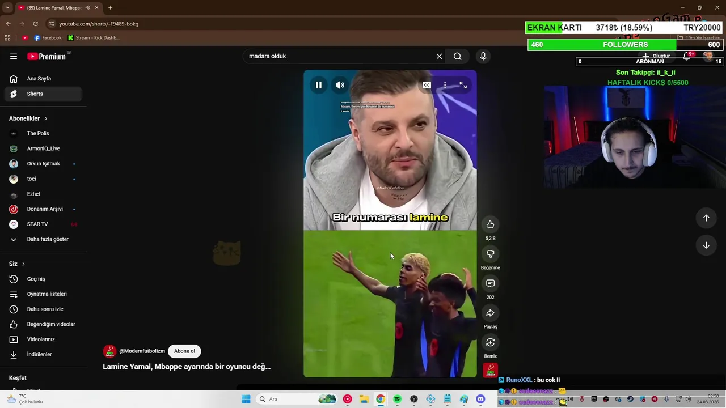Viewport: 726px width, 408px height.
Task: Go to Ana Sayfa
Action: pyautogui.click(x=43, y=79)
